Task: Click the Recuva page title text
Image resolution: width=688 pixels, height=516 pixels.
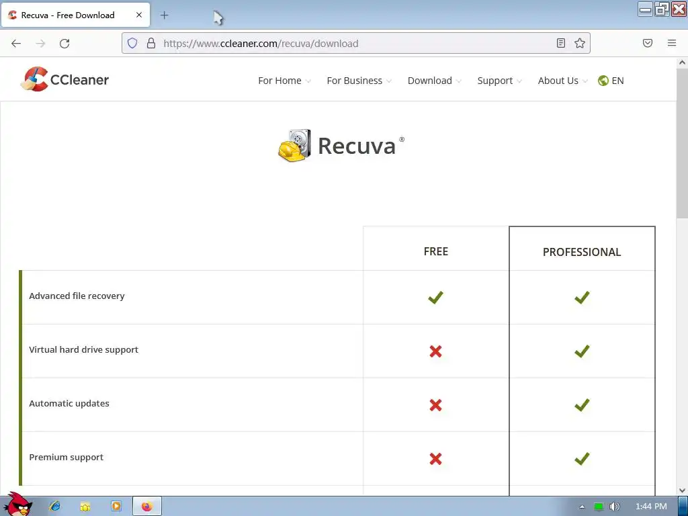Action: [x=356, y=146]
